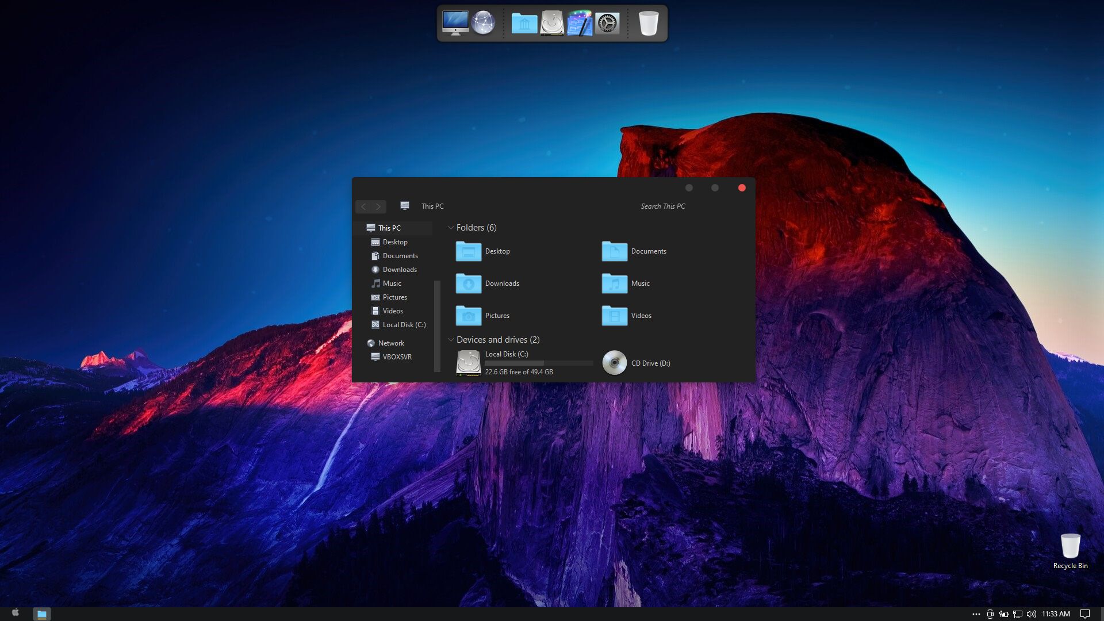Show hidden tray icons via the three dots
Image resolution: width=1104 pixels, height=621 pixels.
tap(976, 614)
